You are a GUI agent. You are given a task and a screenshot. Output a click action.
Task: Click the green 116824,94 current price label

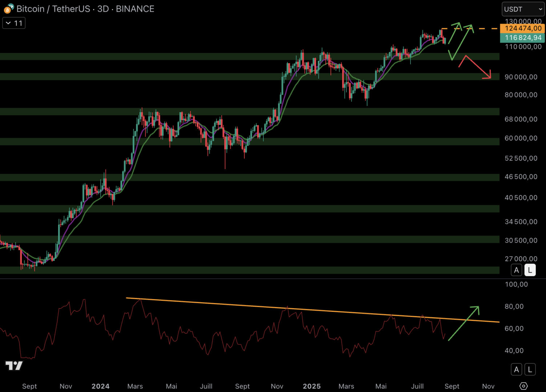click(x=522, y=38)
